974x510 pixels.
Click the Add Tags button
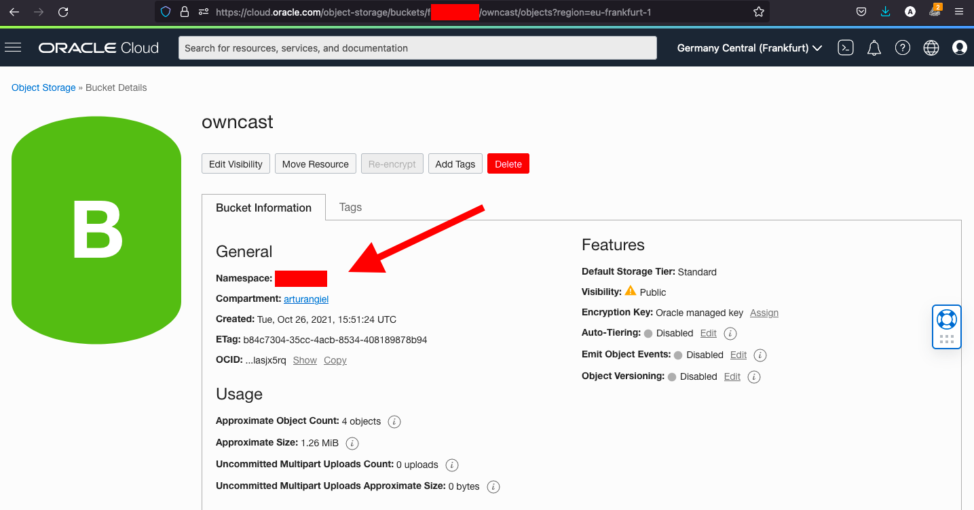point(455,164)
